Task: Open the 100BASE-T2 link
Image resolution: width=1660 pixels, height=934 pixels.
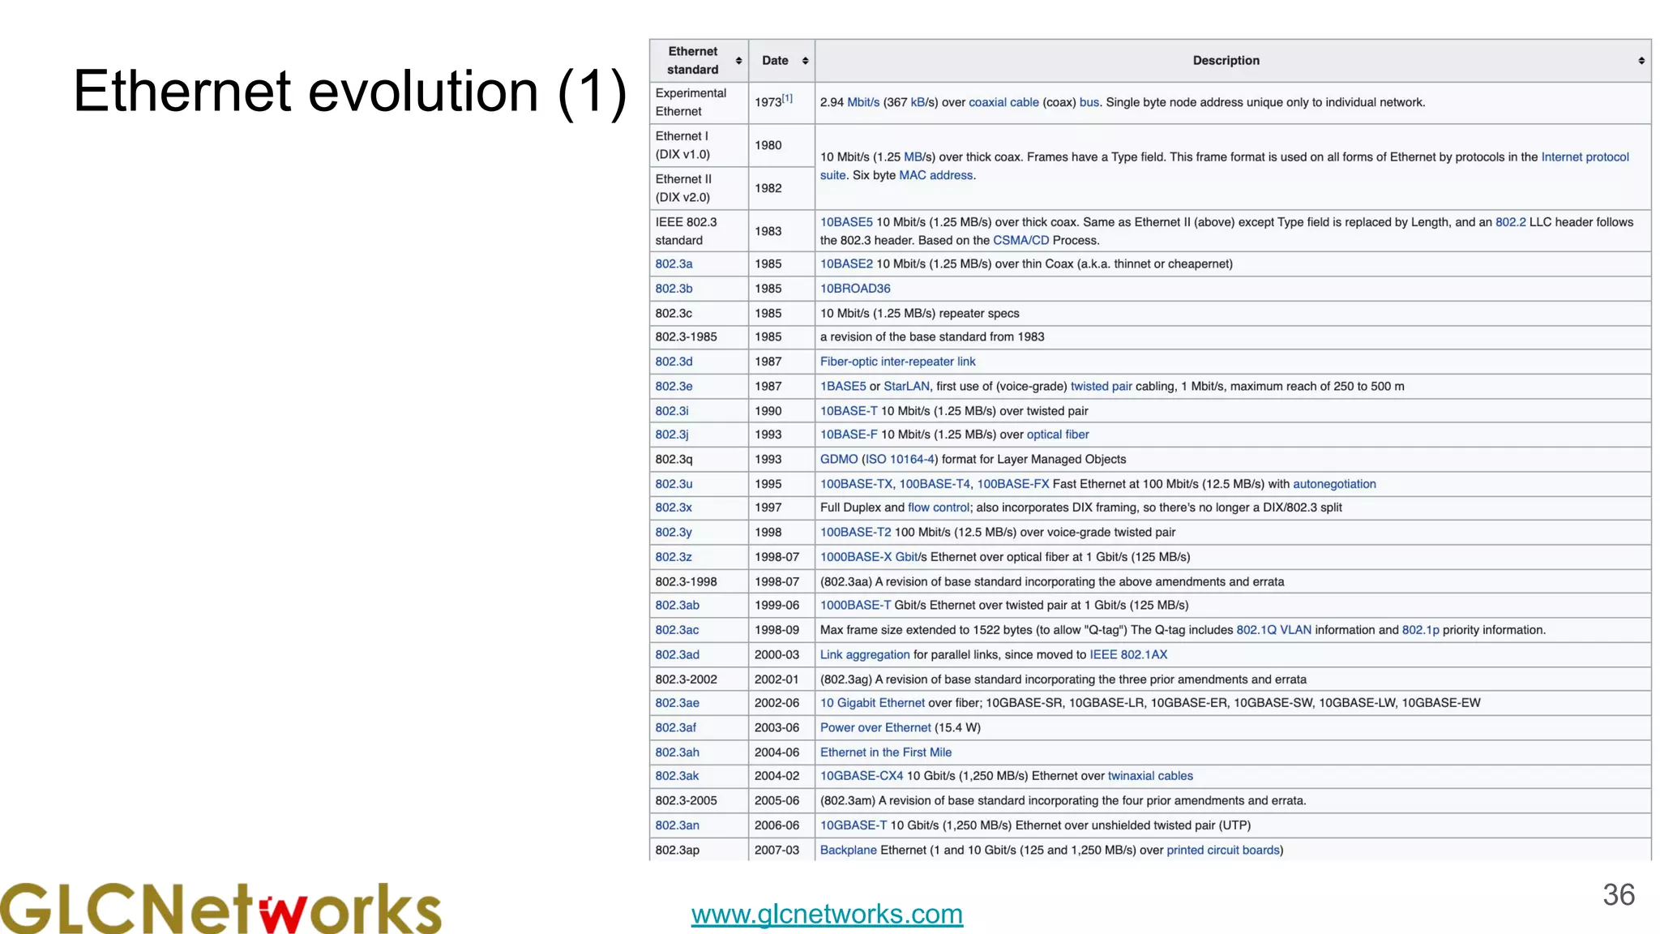Action: tap(855, 533)
